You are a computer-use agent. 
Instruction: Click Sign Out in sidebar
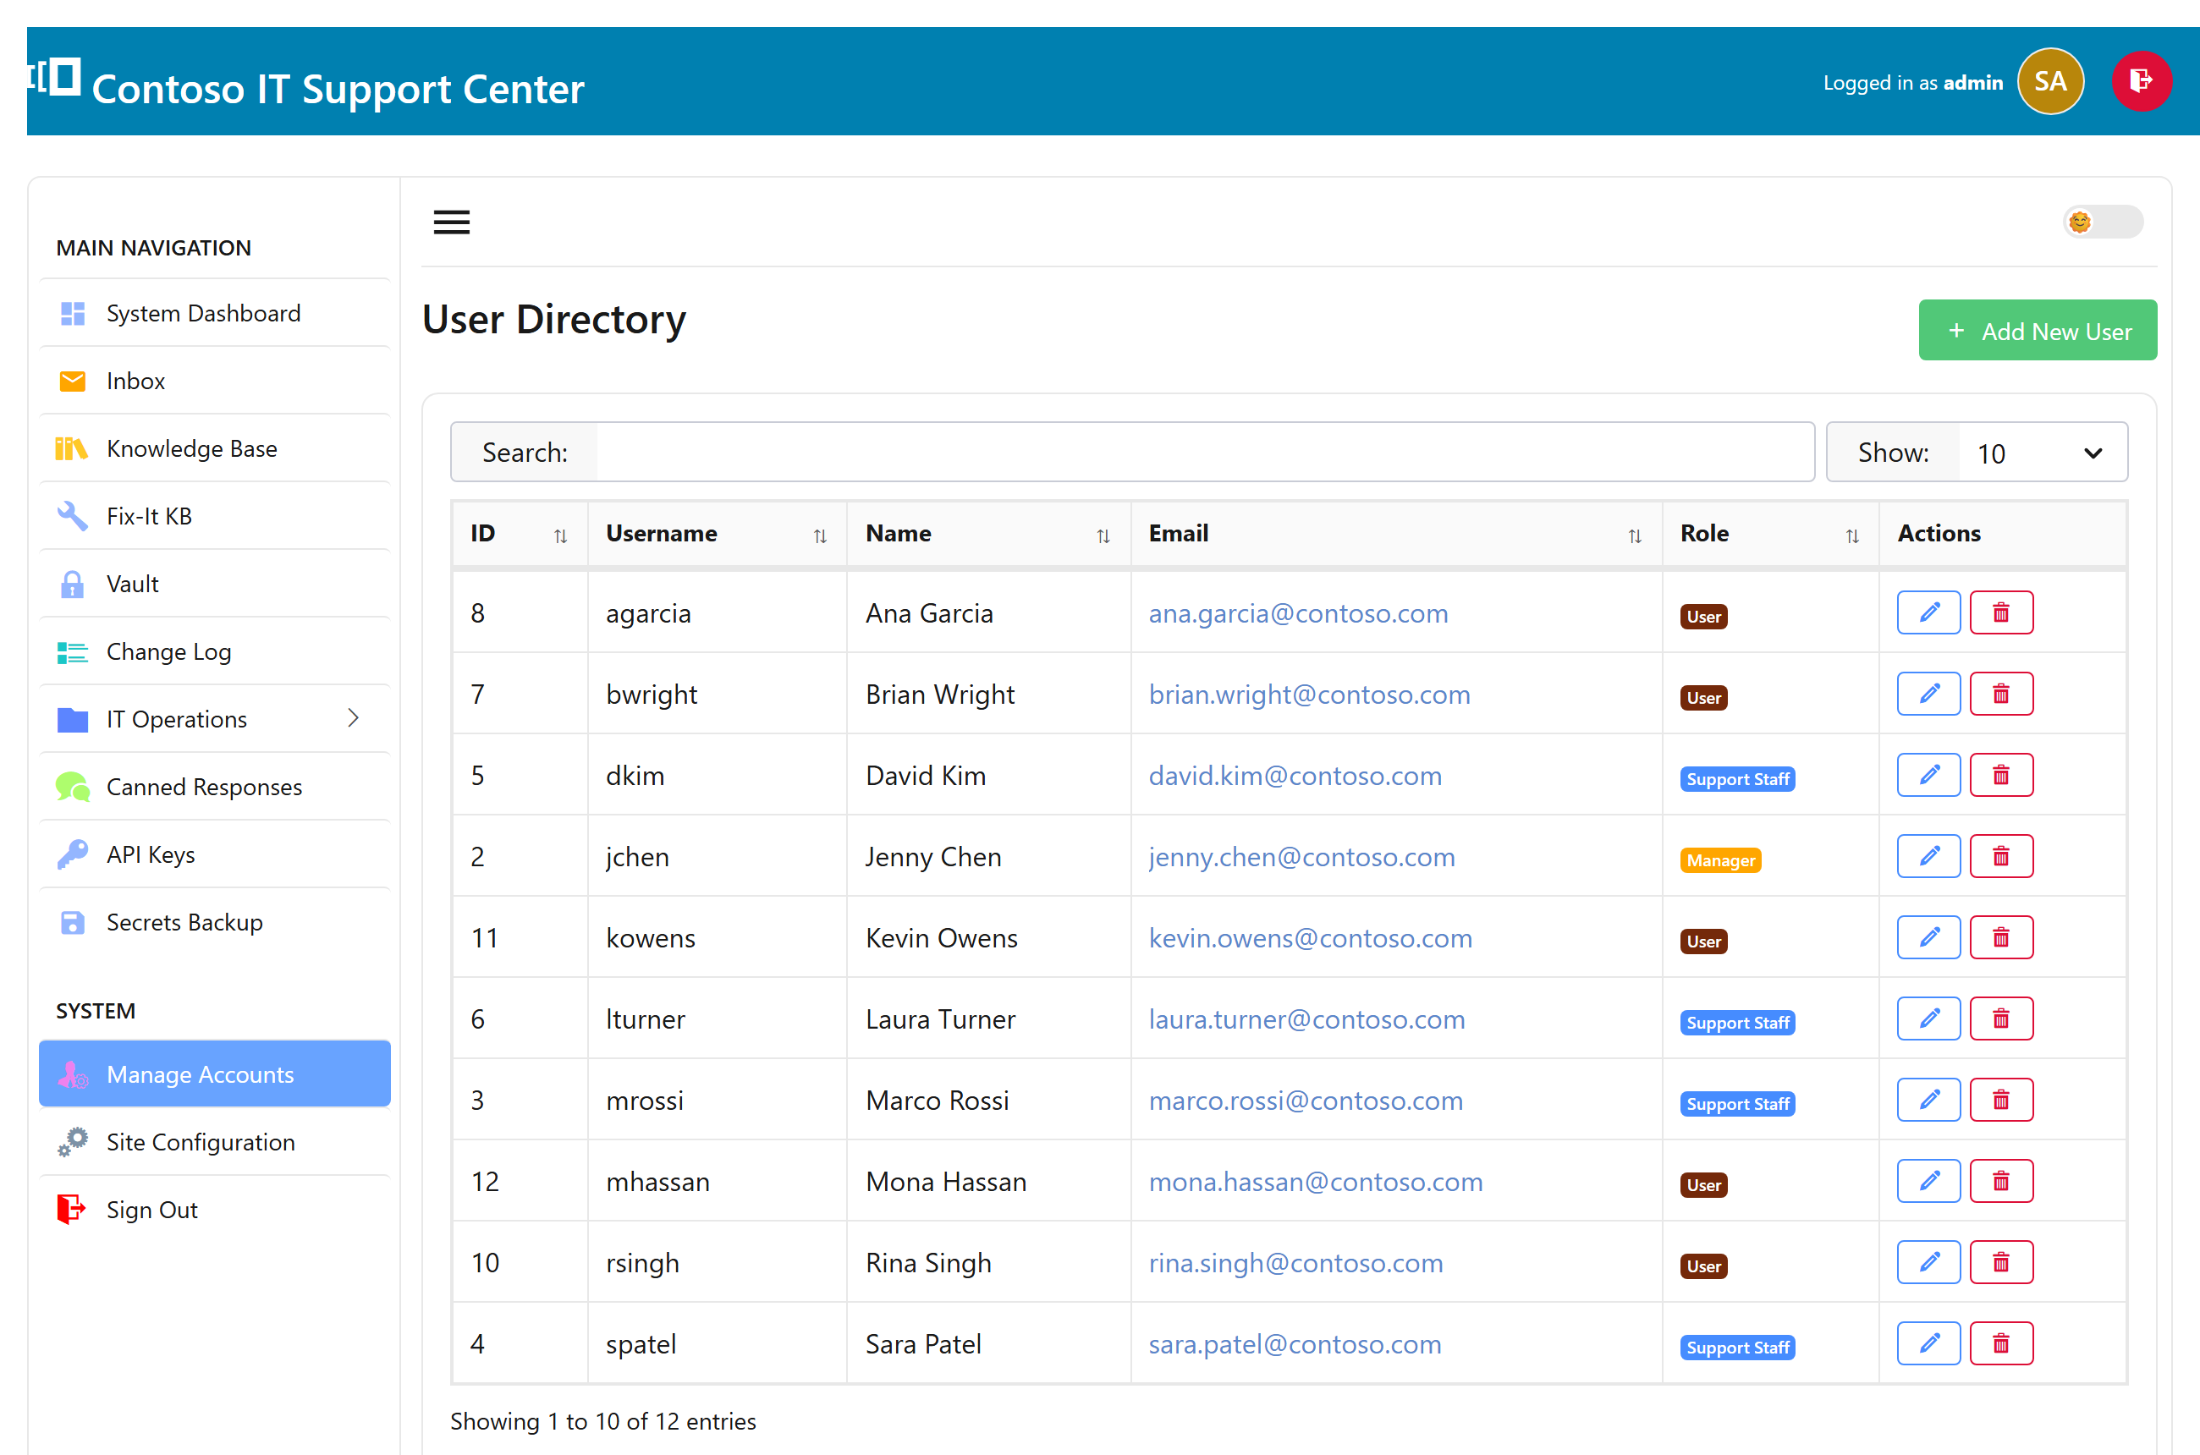point(214,1210)
